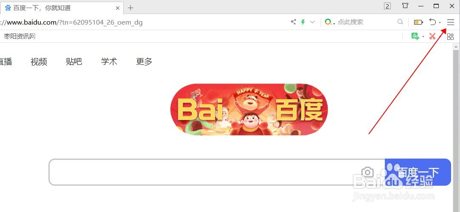Open the skin shirt icon
This screenshot has height=212, width=460.
click(405, 6)
